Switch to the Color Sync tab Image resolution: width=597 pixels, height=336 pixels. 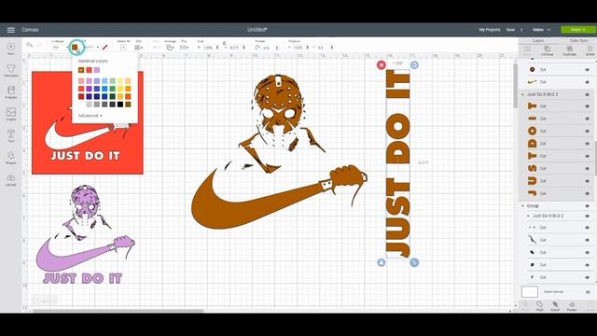pyautogui.click(x=578, y=40)
